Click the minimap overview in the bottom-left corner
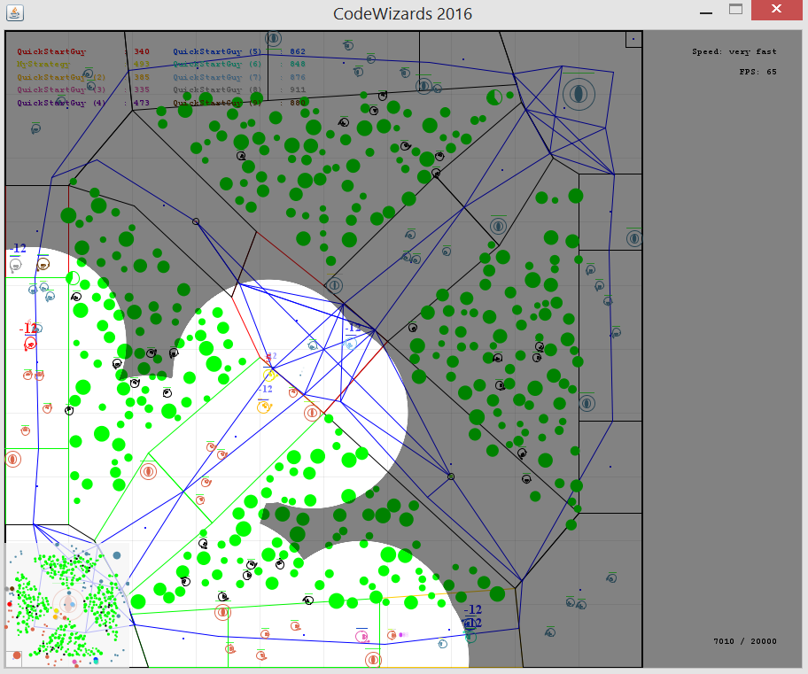This screenshot has height=674, width=808. coord(67,606)
